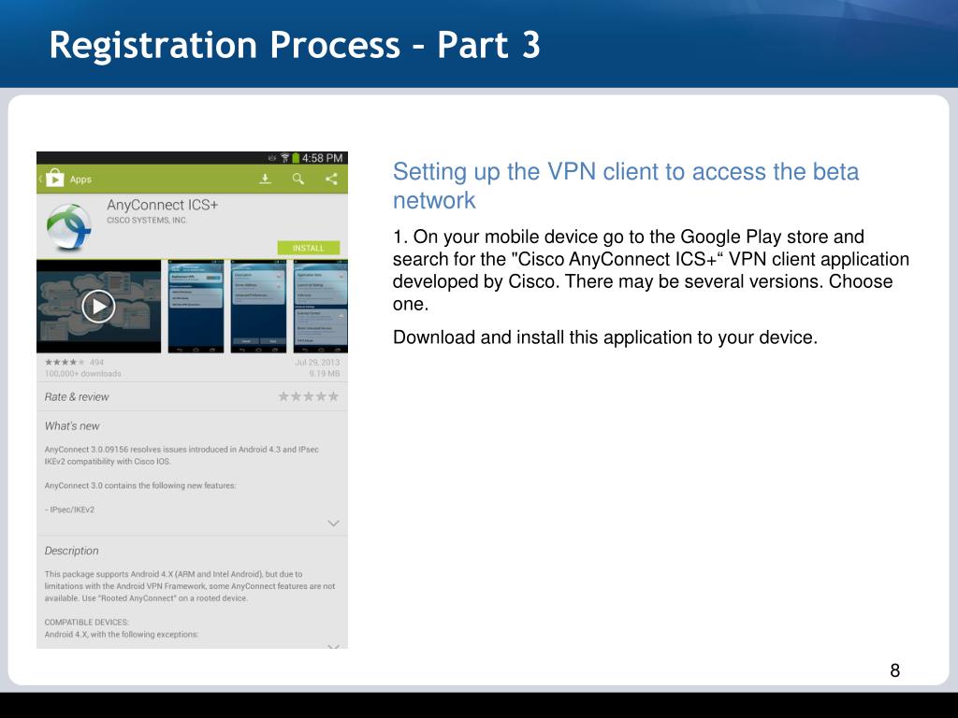Viewport: 958px width, 718px height.
Task: Tap the Apps label in the header
Action: [80, 179]
